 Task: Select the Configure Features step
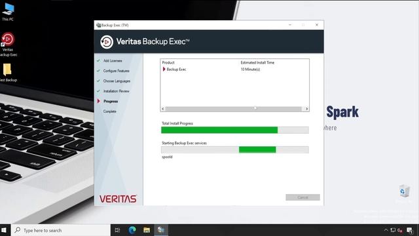117,71
